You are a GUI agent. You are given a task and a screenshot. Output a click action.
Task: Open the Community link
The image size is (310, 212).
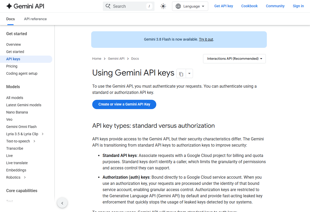tap(275, 6)
